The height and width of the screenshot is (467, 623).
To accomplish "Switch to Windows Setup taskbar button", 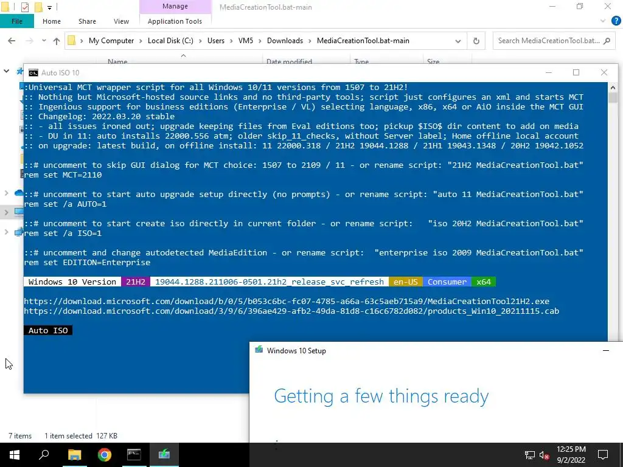I will click(164, 455).
